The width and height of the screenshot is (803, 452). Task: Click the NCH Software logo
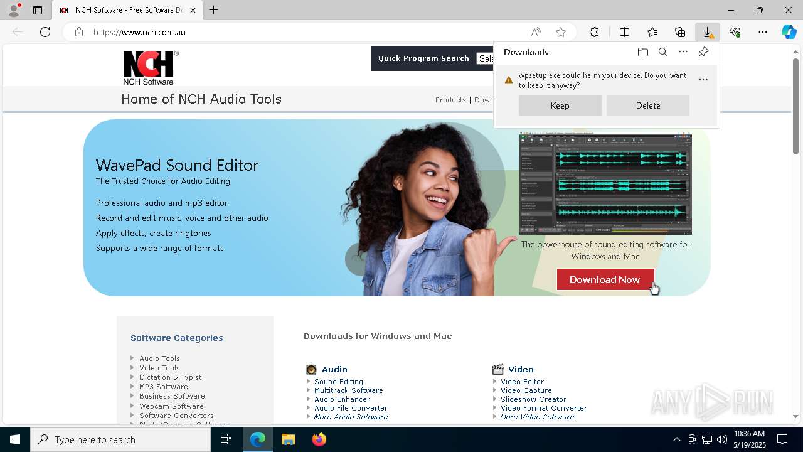(x=151, y=68)
